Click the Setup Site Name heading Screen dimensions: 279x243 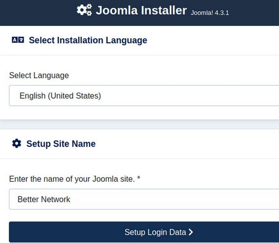coord(61,144)
